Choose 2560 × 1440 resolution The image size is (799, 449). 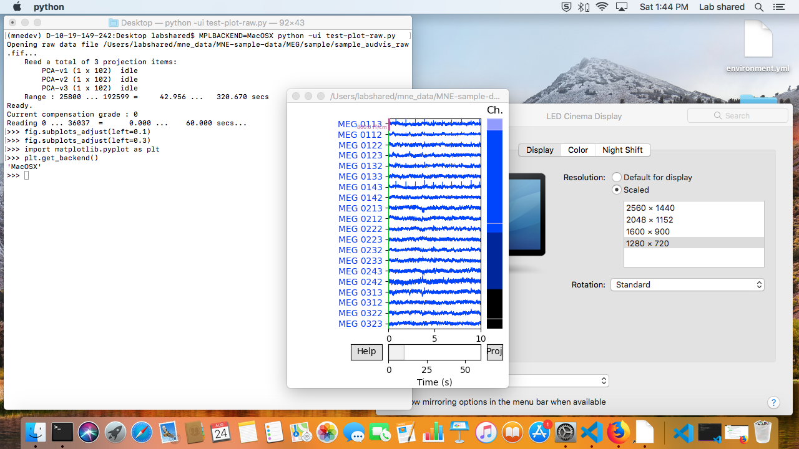(694, 208)
